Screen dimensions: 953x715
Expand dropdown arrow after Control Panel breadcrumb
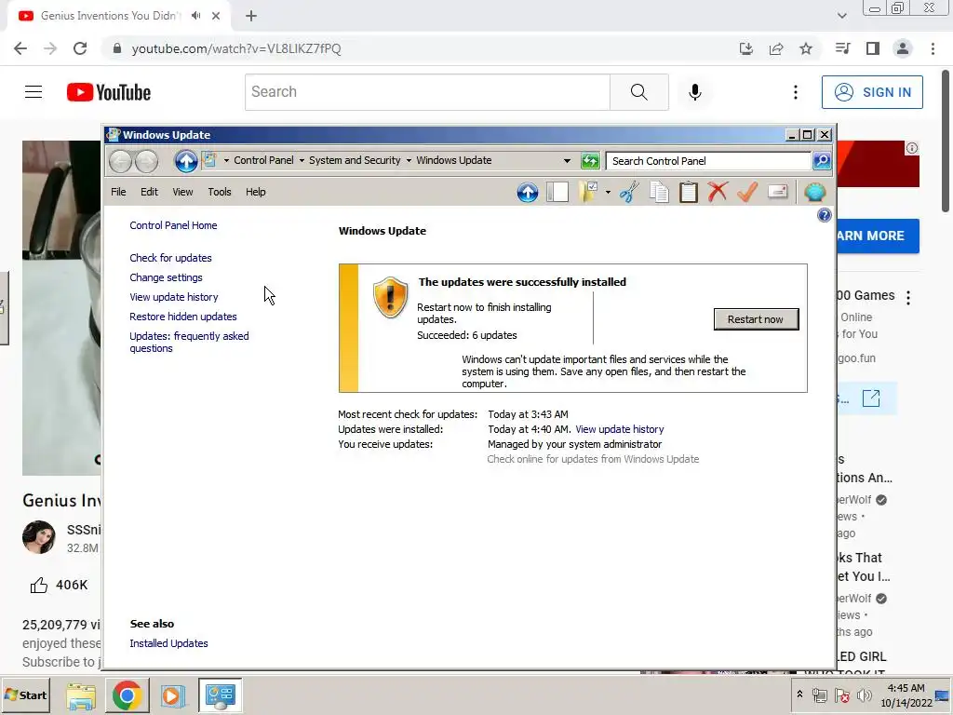tap(302, 160)
